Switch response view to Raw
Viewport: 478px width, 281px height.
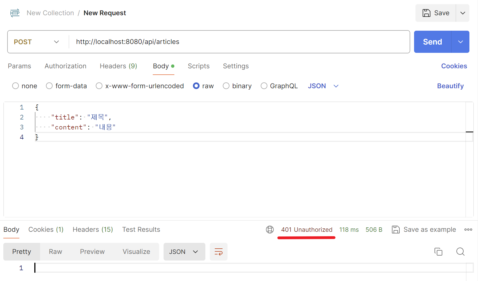tap(56, 252)
